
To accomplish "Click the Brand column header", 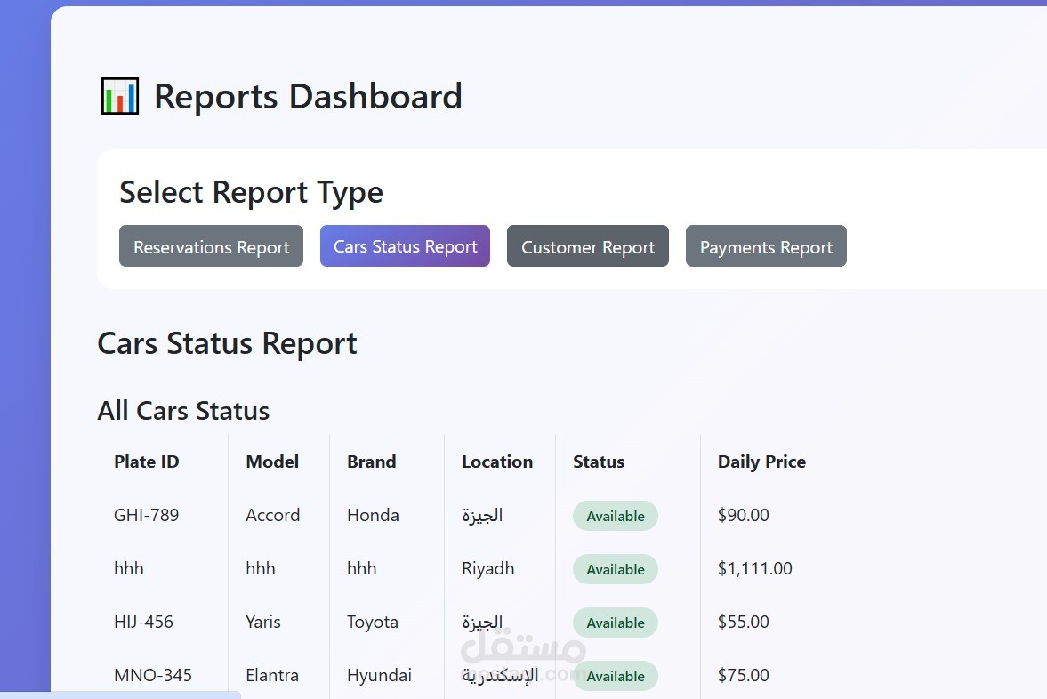I will pos(371,462).
